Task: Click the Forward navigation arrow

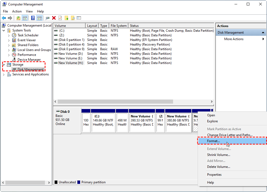Action: pos(10,18)
